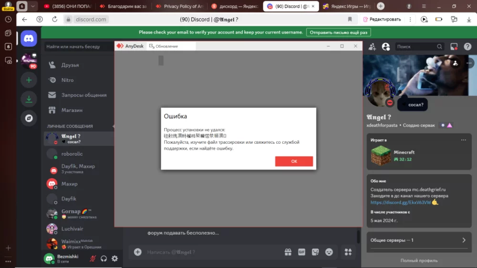Toggle the user profile panel icon

(x=386, y=47)
